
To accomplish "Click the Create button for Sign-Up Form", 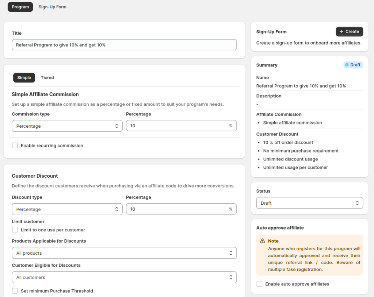I will pyautogui.click(x=349, y=31).
